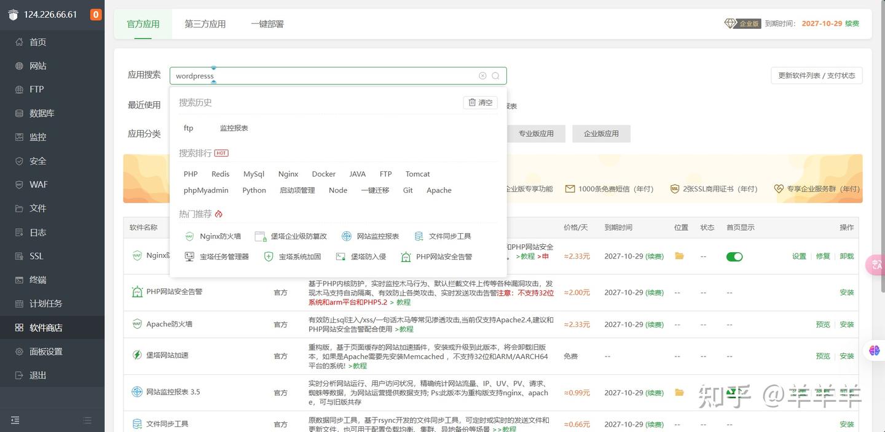Click 修复 for Nginx防火墙
The width and height of the screenshot is (885, 432).
click(823, 256)
